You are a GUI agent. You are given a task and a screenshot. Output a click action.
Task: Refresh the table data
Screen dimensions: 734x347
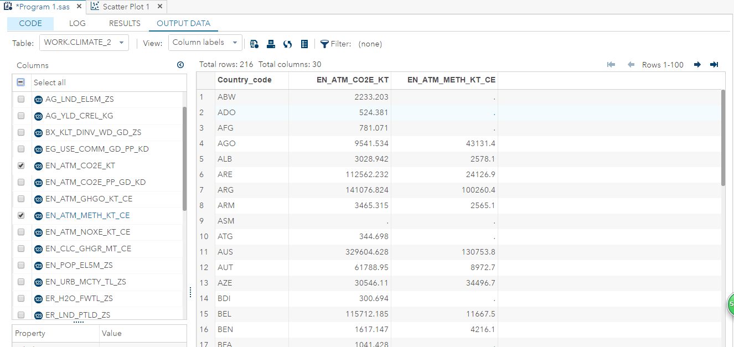point(287,44)
